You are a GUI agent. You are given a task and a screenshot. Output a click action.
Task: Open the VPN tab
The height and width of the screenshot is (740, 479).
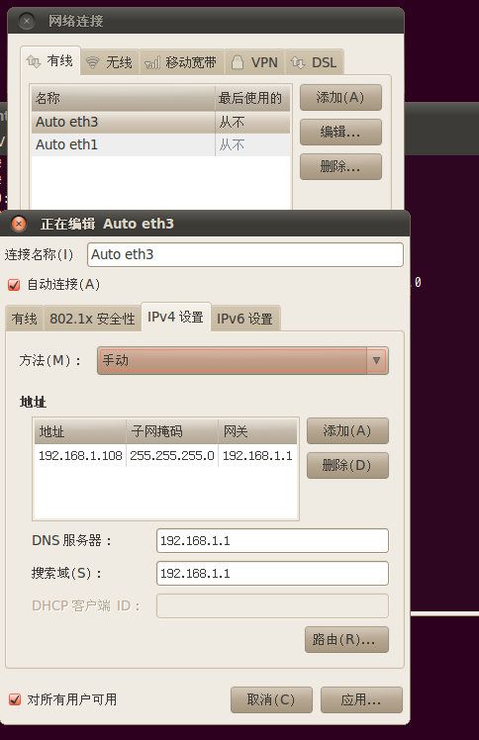pos(255,62)
